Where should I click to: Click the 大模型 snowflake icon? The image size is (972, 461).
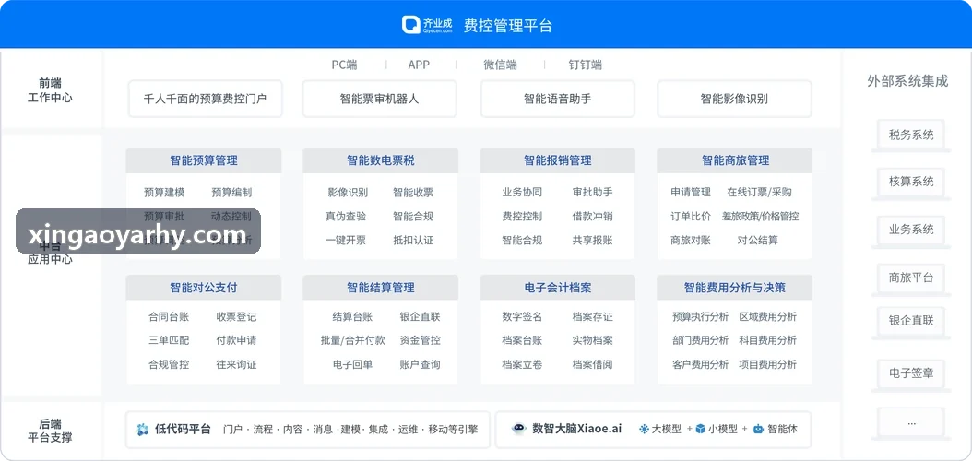644,429
